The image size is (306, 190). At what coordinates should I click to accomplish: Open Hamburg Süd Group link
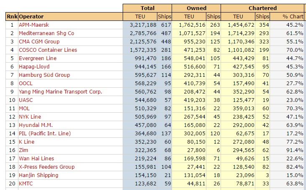pyautogui.click(x=44, y=75)
